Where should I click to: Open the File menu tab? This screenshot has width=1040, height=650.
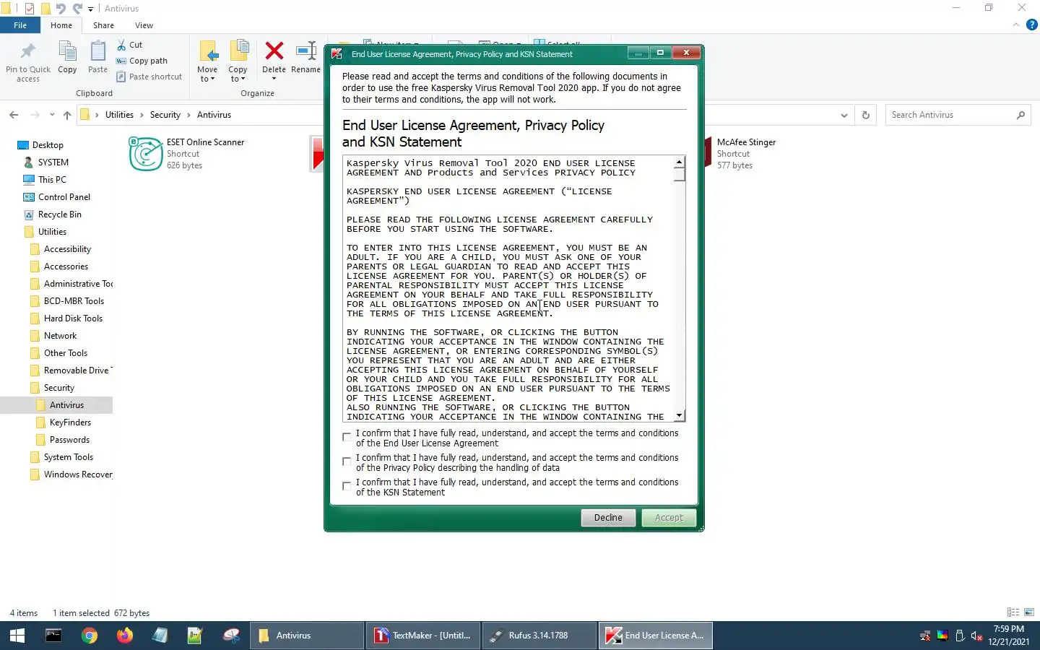coord(20,25)
